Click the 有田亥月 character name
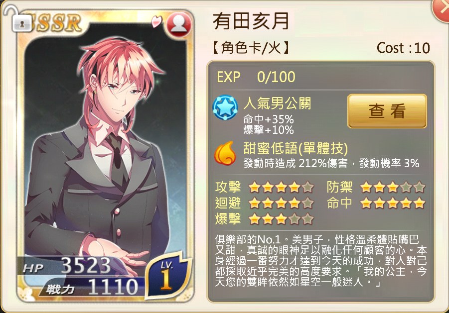Image resolution: width=449 pixels, height=313 pixels. click(251, 21)
